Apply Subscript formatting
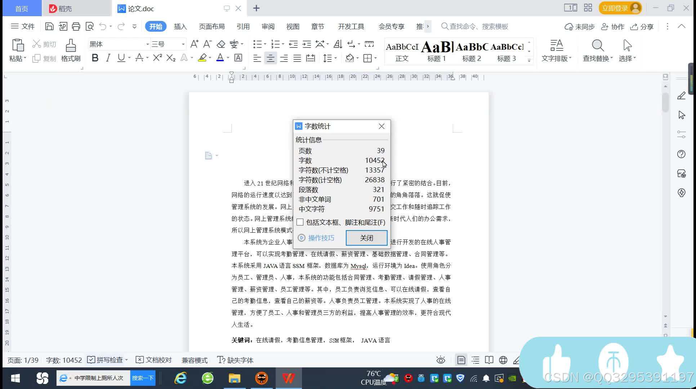 [x=171, y=58]
